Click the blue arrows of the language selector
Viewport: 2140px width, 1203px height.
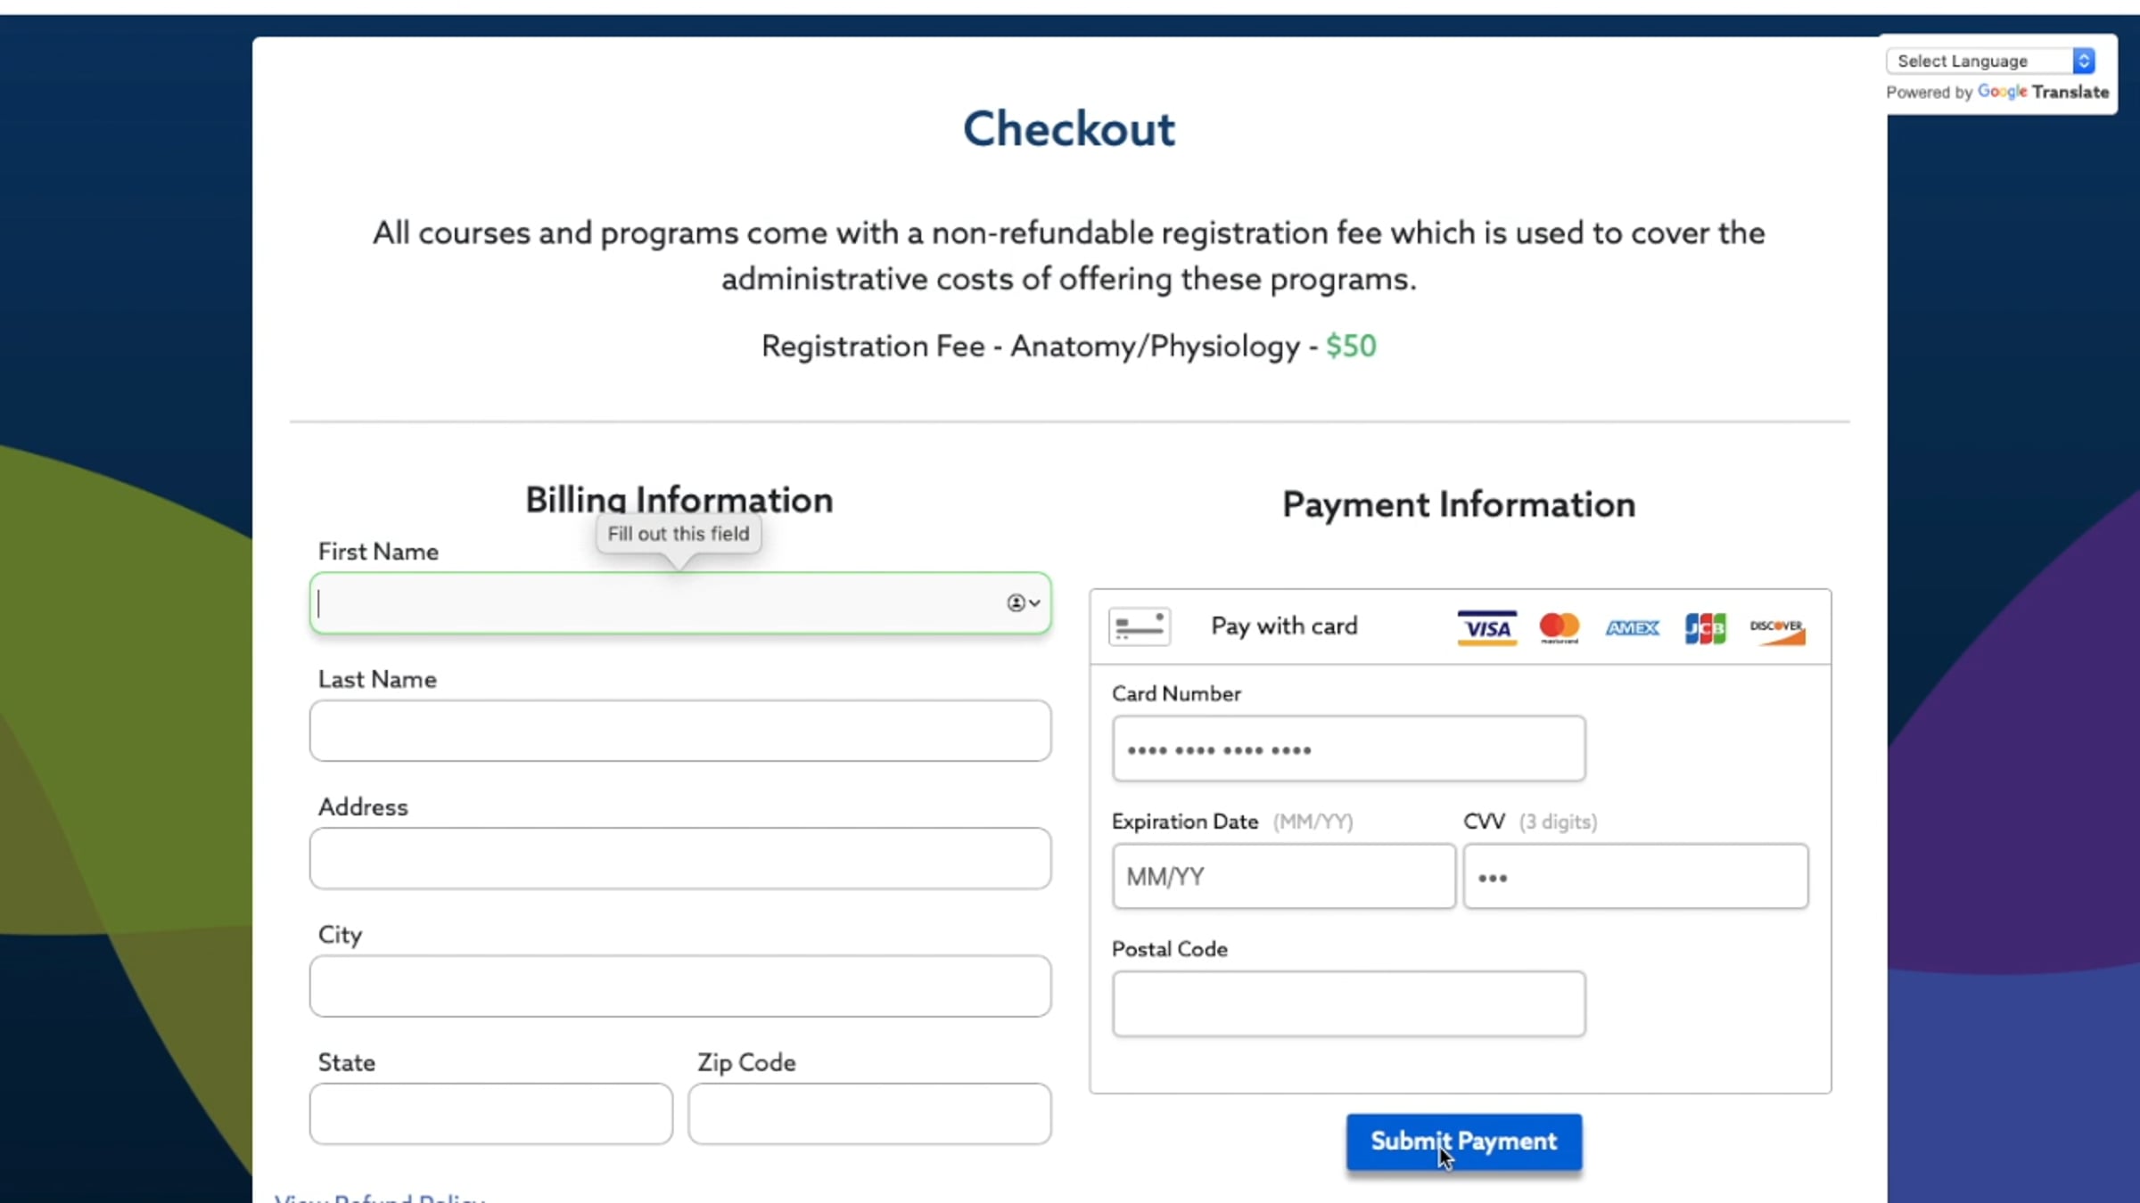(2083, 61)
